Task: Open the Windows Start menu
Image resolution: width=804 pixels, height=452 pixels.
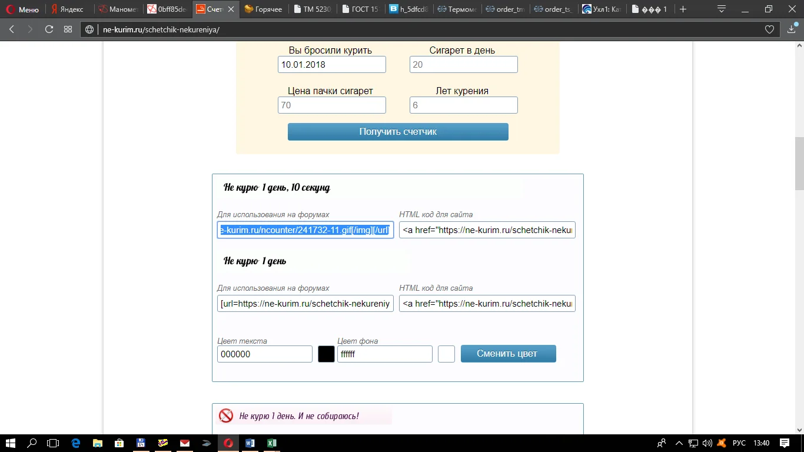Action: click(11, 443)
